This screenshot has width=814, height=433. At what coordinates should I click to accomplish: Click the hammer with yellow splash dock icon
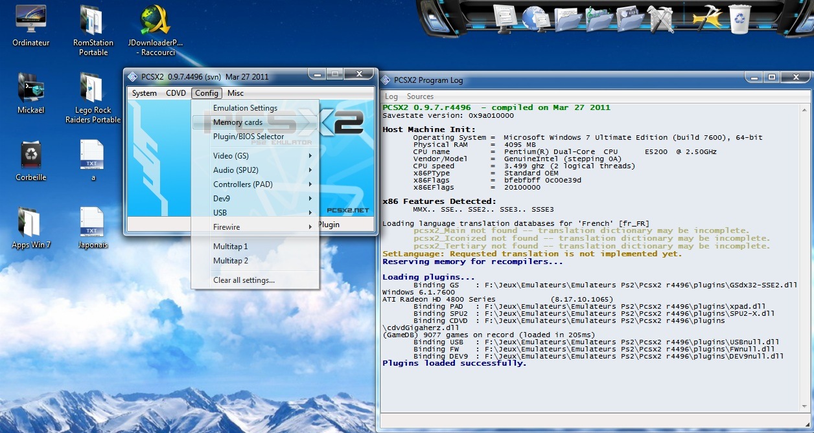click(706, 18)
